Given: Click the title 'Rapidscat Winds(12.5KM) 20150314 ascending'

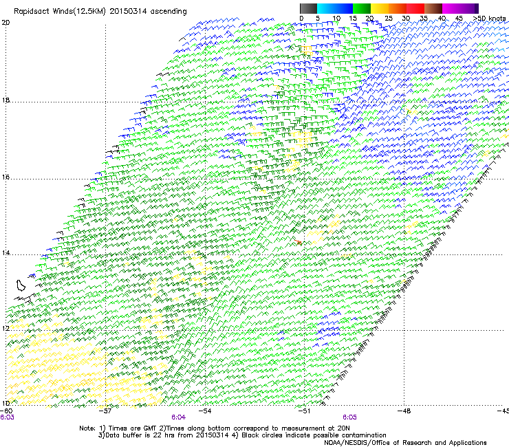Looking at the screenshot, I should tap(100, 12).
